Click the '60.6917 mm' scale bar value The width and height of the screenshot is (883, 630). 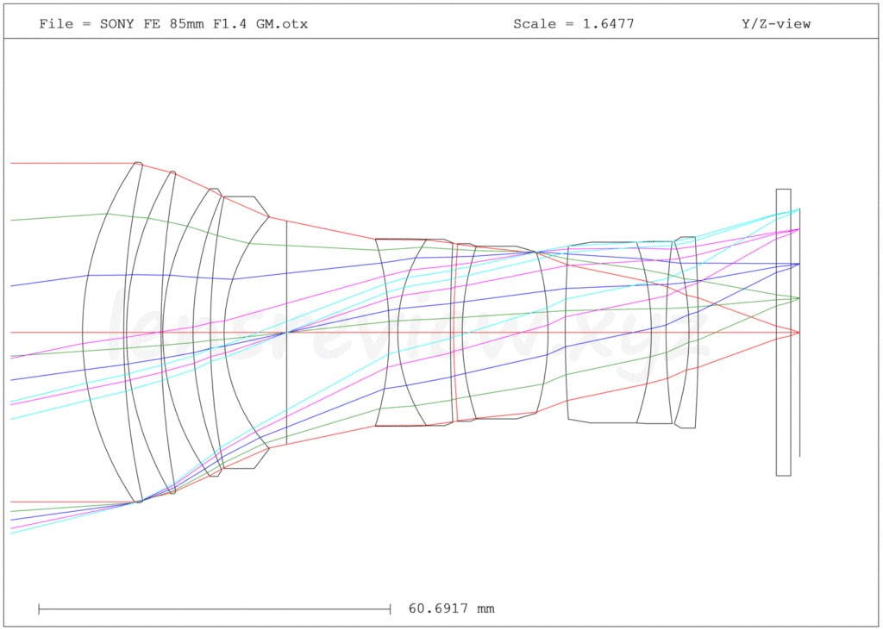[x=452, y=608]
